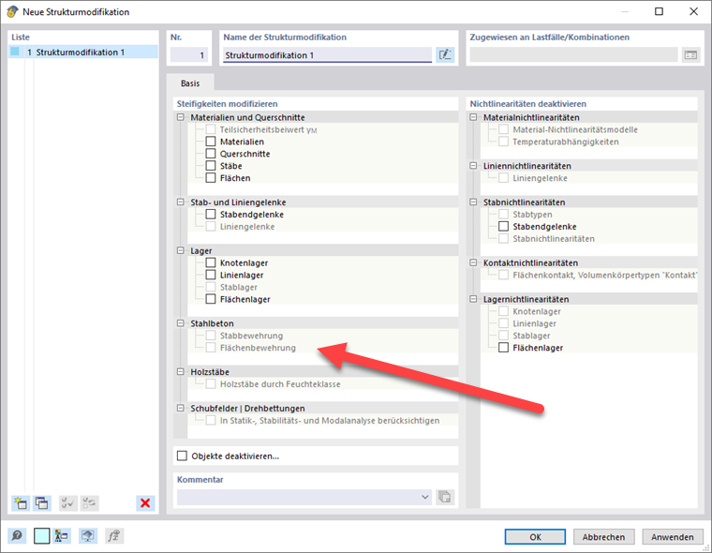Delete the selected Strukturmodifikation entry

point(145,503)
